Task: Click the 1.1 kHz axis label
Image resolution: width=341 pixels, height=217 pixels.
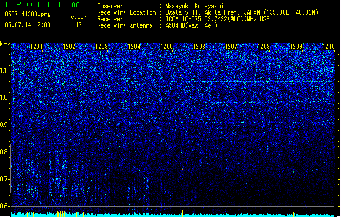Action: (x=4, y=71)
